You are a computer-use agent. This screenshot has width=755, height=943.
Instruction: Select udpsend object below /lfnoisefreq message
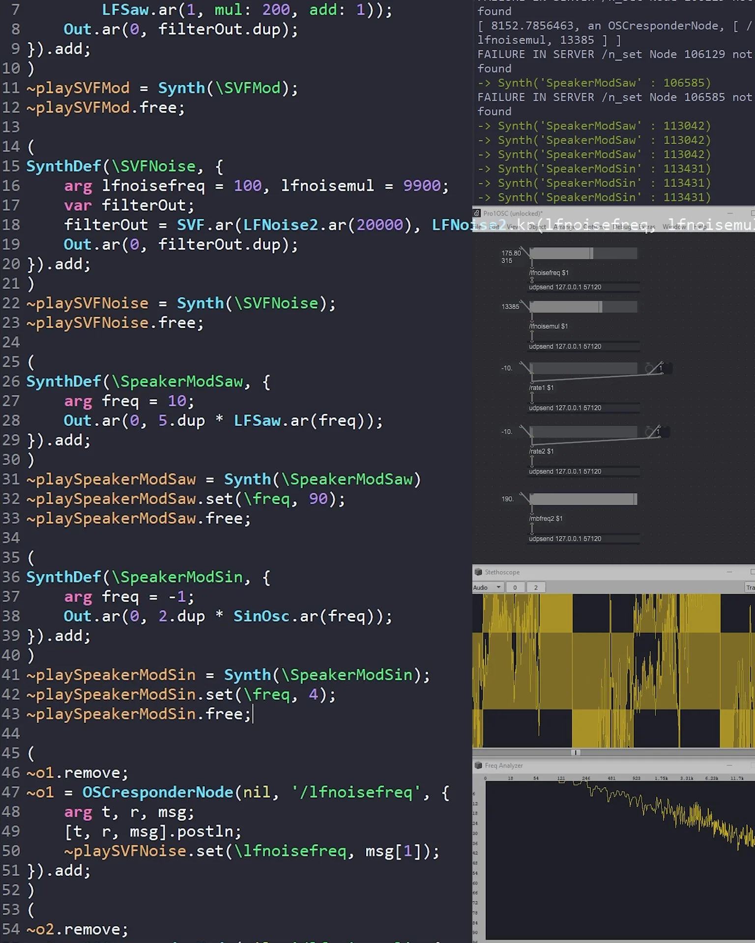point(584,287)
